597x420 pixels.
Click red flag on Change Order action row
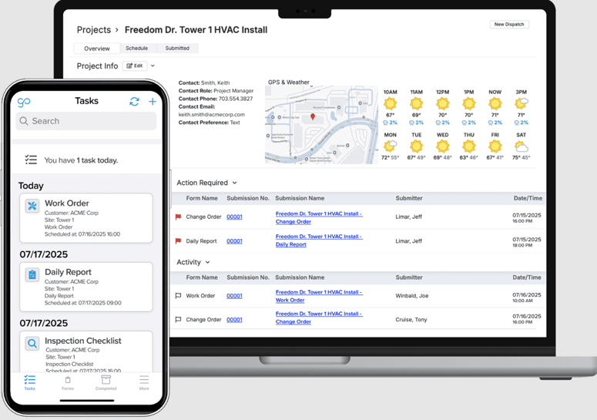(178, 217)
